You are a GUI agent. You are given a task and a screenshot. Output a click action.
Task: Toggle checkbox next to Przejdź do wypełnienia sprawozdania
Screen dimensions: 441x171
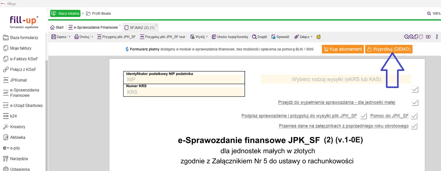coord(415,103)
